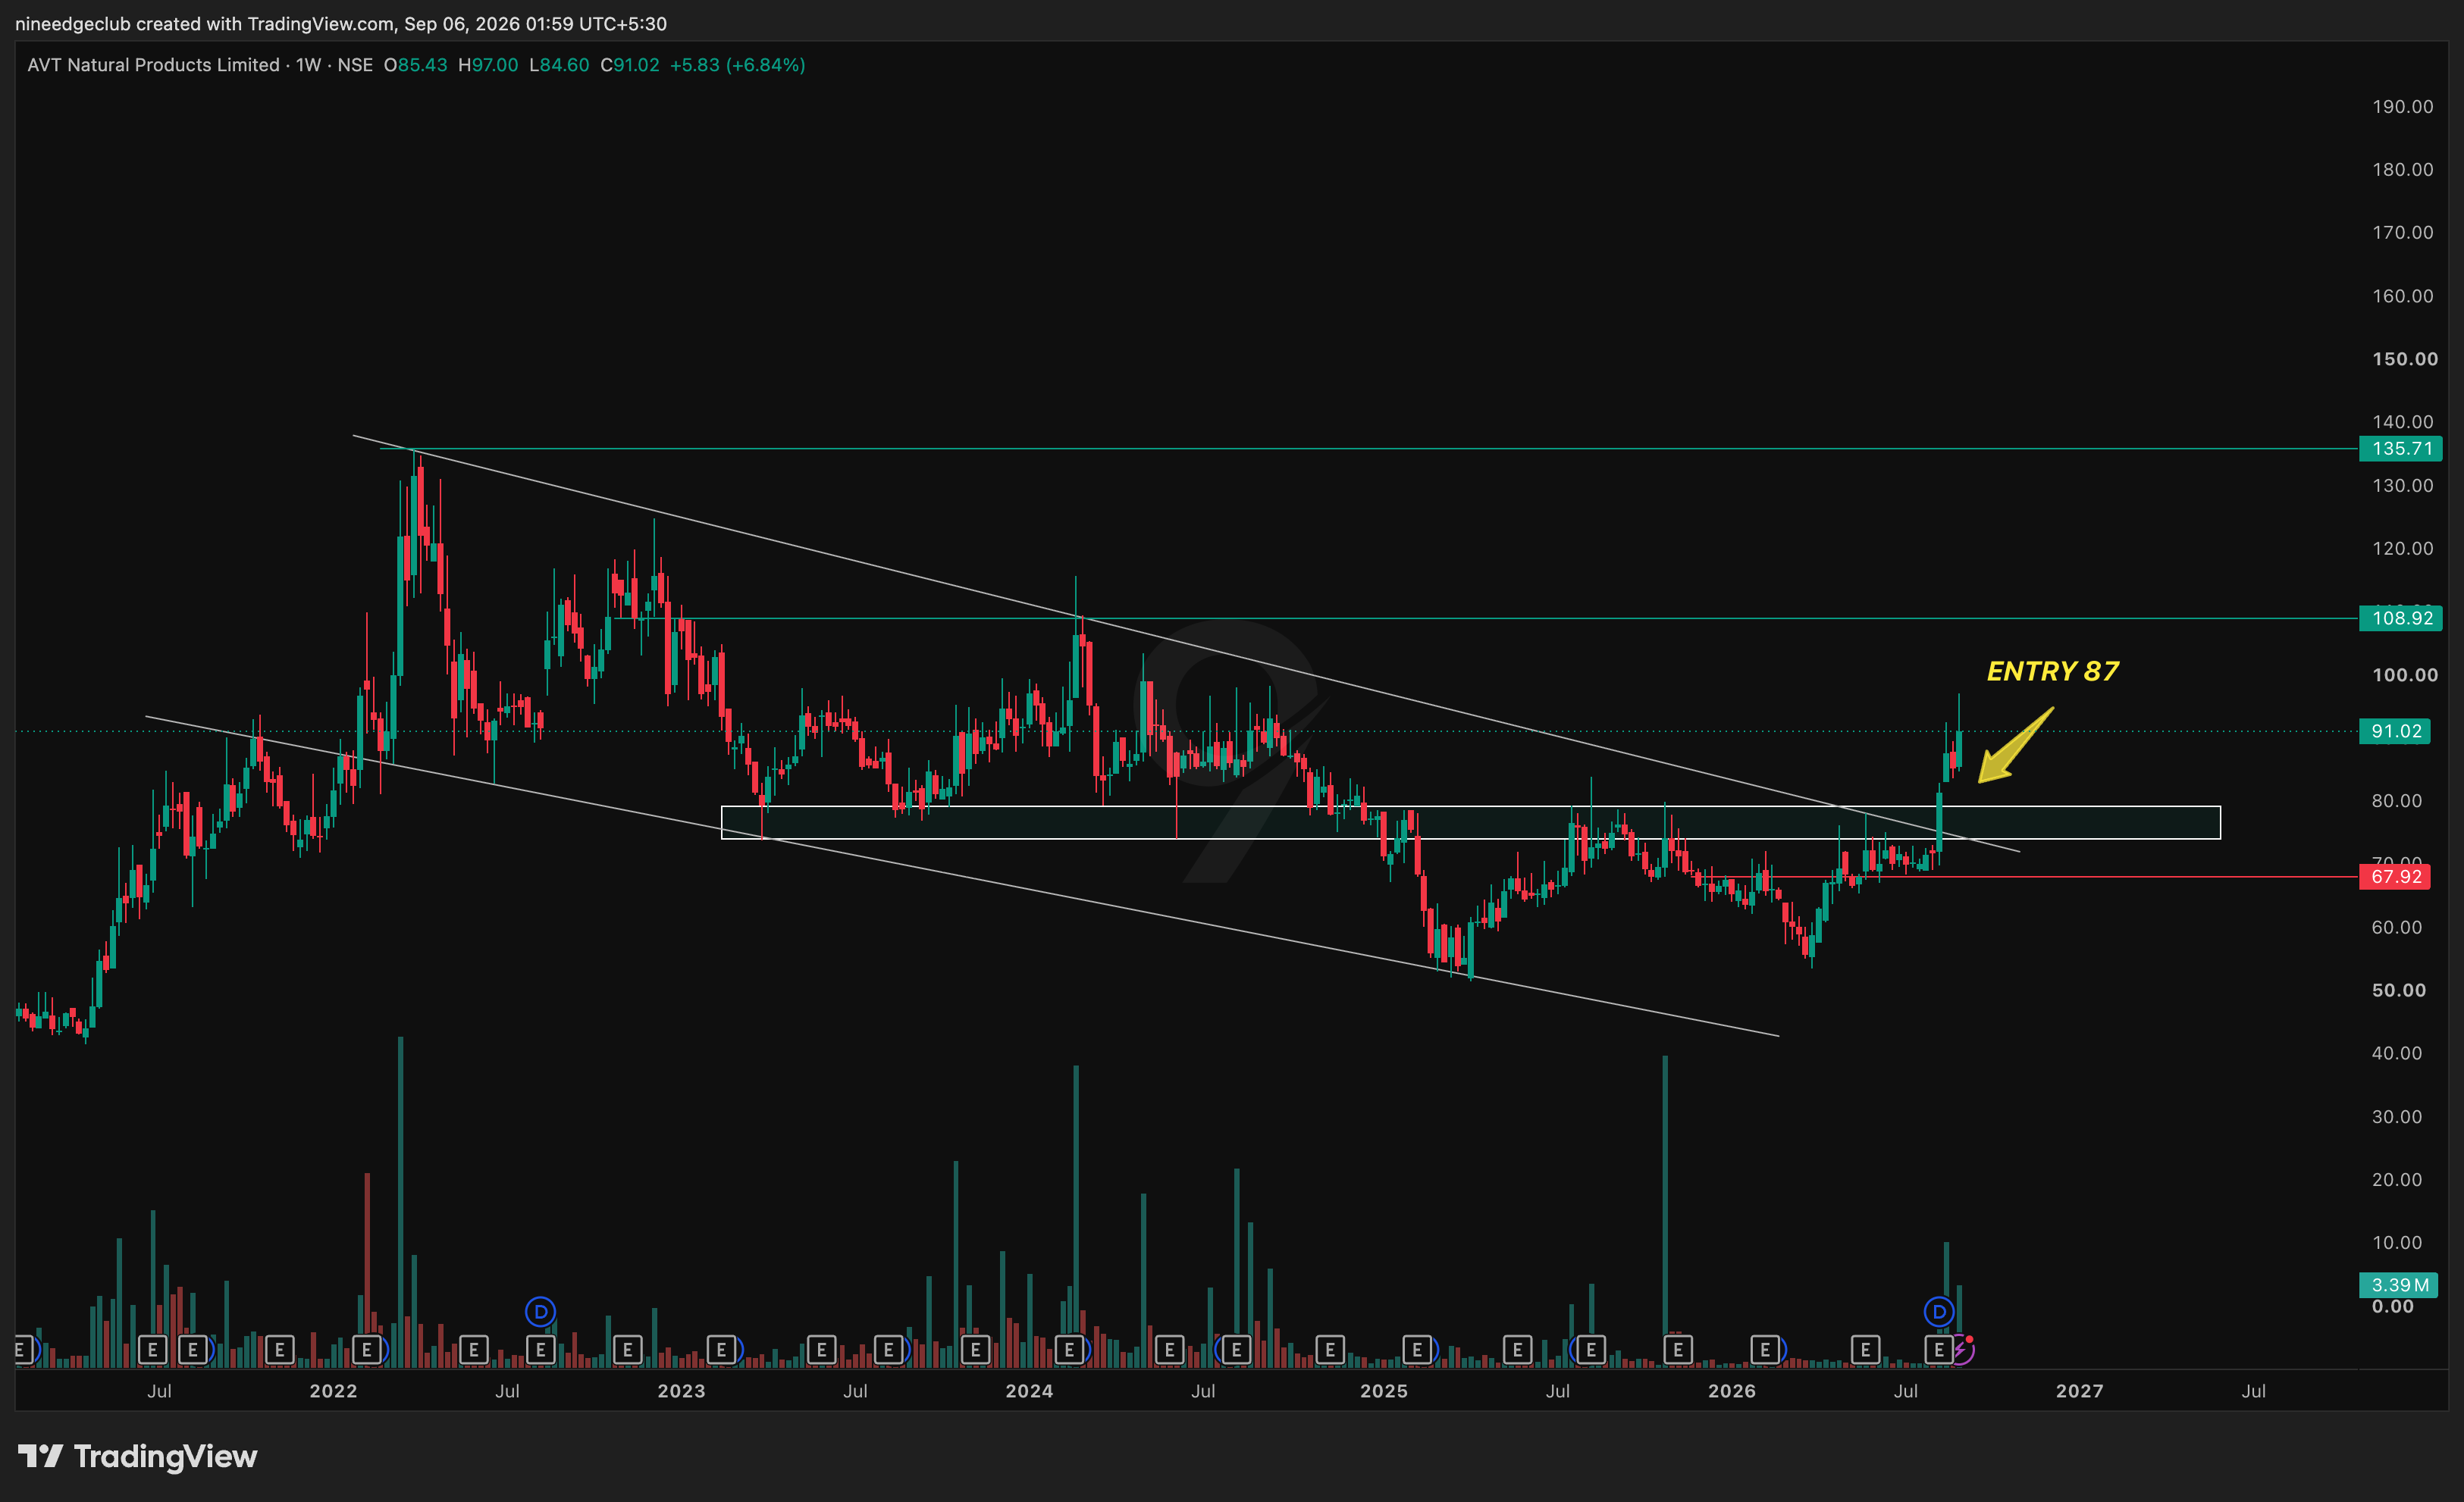Click the red 67.92 price label
This screenshot has height=1502, width=2464.
tap(2395, 876)
